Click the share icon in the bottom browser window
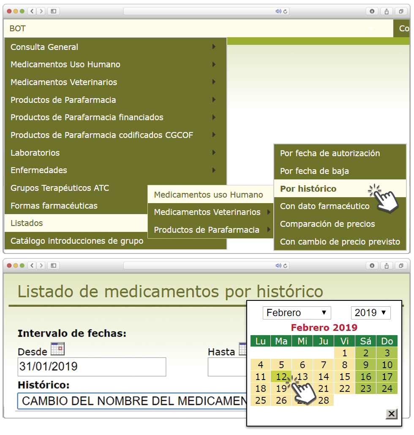 click(x=387, y=266)
